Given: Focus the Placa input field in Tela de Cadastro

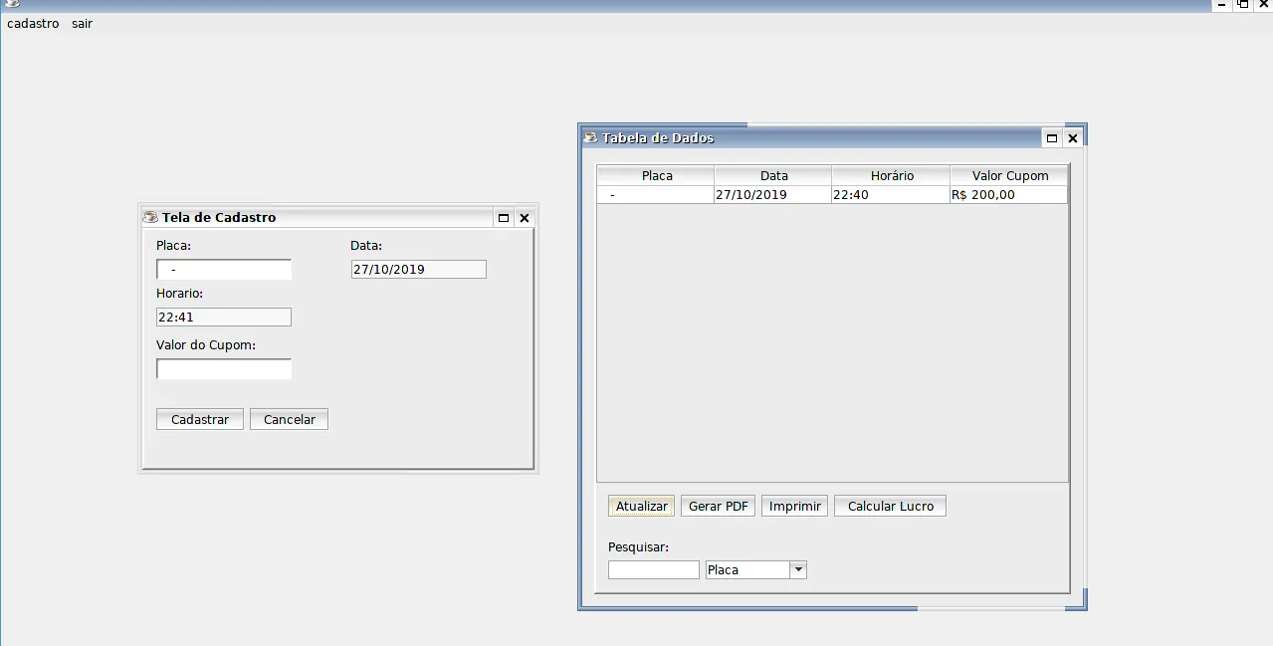Looking at the screenshot, I should [x=224, y=270].
